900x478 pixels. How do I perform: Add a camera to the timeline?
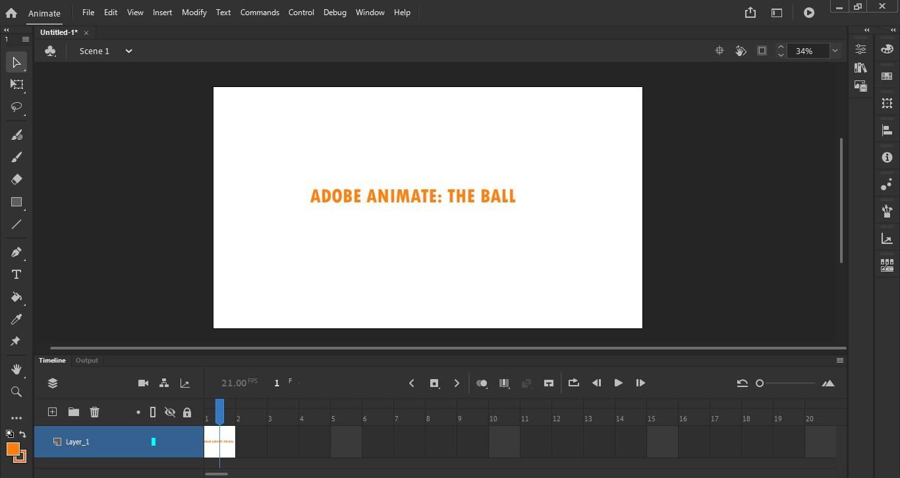(x=143, y=383)
